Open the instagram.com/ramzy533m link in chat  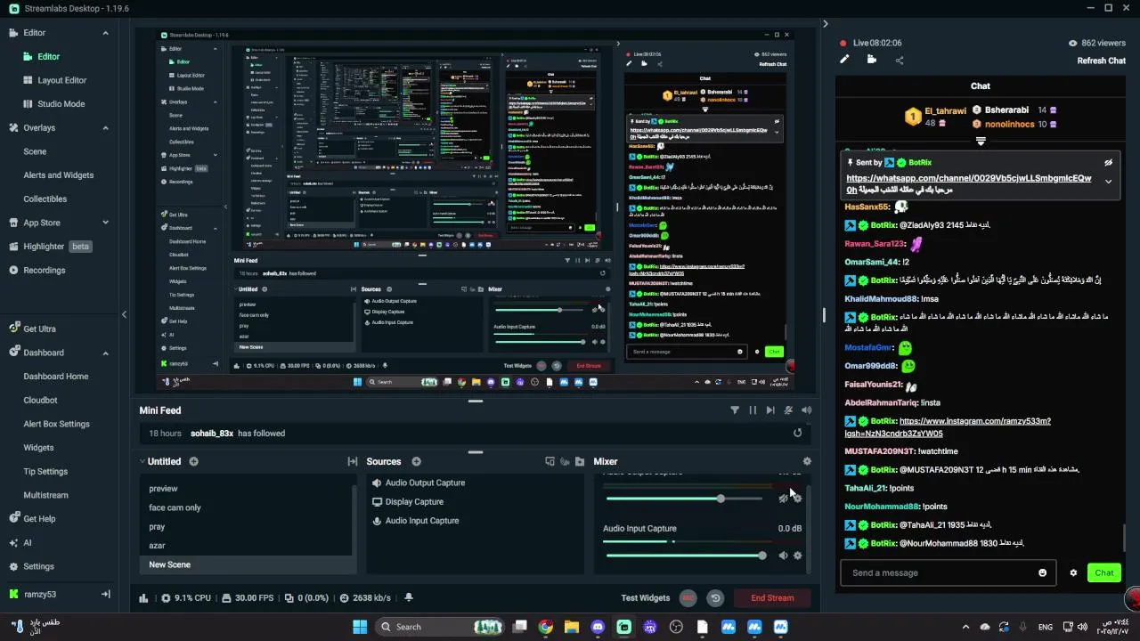948,427
